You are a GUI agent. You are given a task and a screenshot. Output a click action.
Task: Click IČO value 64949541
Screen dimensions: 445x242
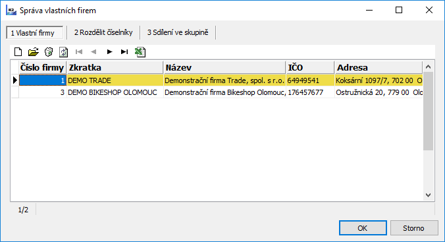click(310, 80)
